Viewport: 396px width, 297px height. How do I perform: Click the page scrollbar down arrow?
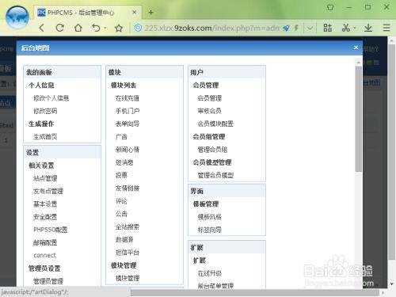click(x=392, y=284)
